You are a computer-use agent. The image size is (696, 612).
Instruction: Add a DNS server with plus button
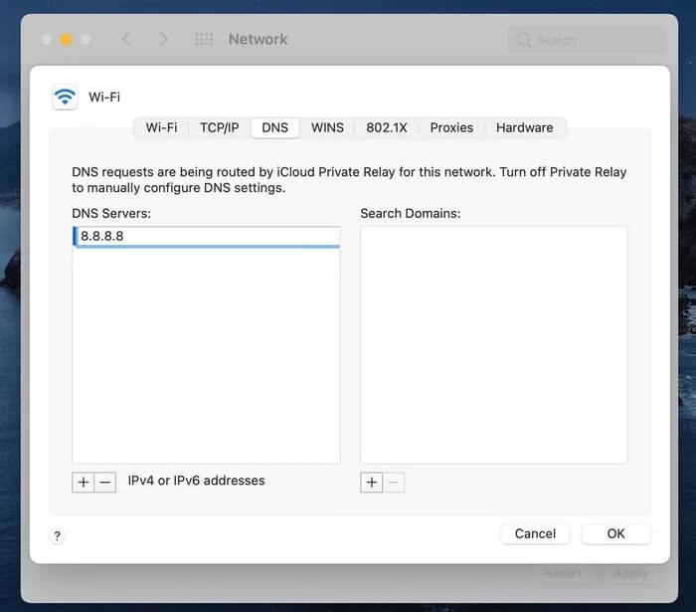[83, 482]
